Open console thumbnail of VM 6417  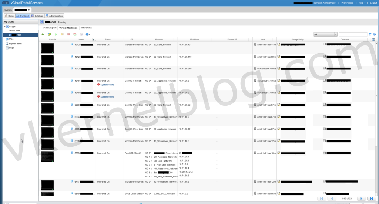[x=47, y=185]
